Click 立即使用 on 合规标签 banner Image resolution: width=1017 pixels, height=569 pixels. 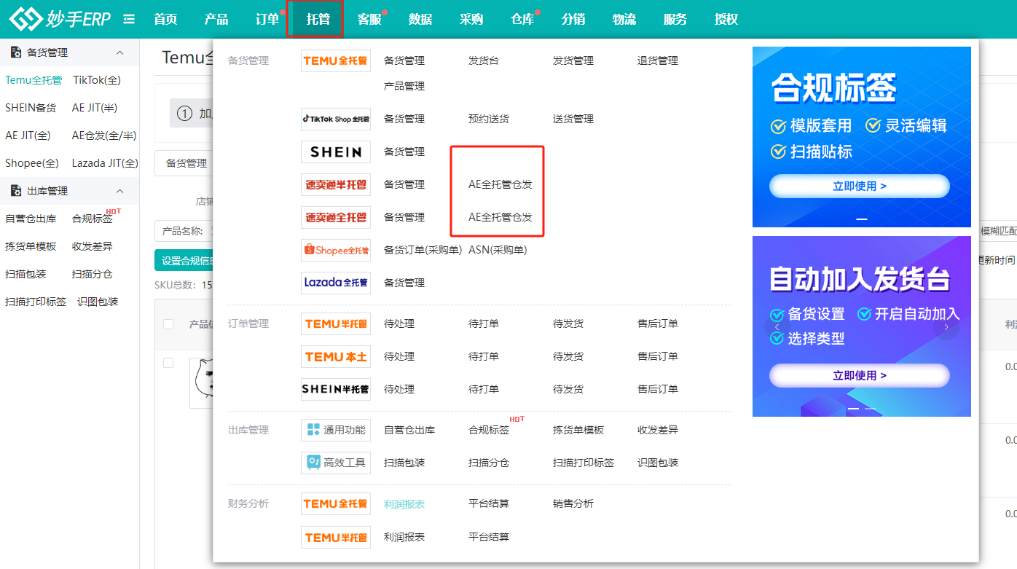coord(860,186)
